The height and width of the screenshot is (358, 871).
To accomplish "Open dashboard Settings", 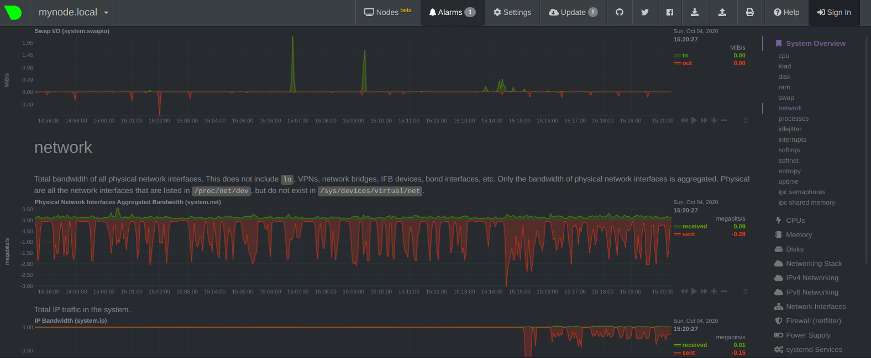I will tap(512, 12).
